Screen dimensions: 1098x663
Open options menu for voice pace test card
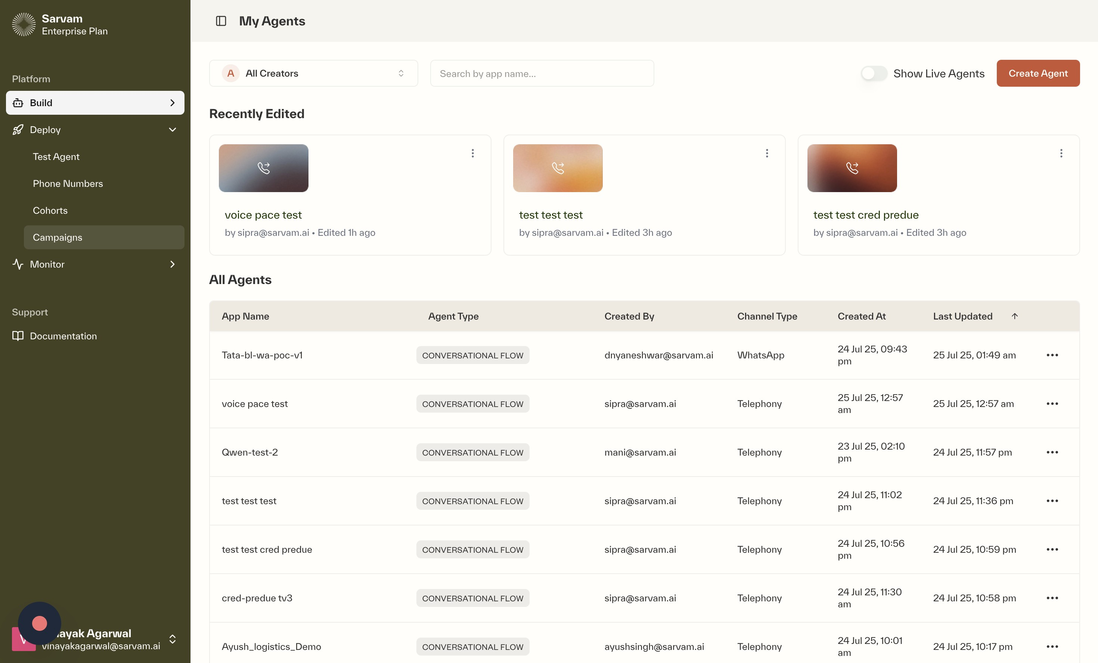coord(473,153)
